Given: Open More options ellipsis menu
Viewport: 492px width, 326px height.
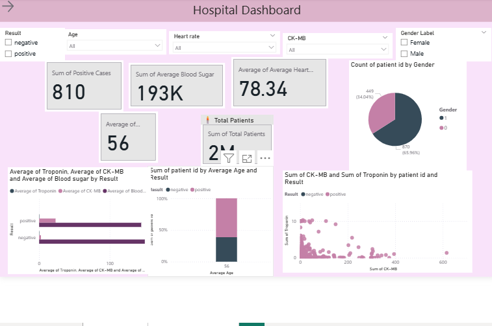Looking at the screenshot, I should (265, 157).
